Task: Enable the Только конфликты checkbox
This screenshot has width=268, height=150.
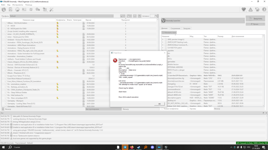Action: tap(162, 109)
